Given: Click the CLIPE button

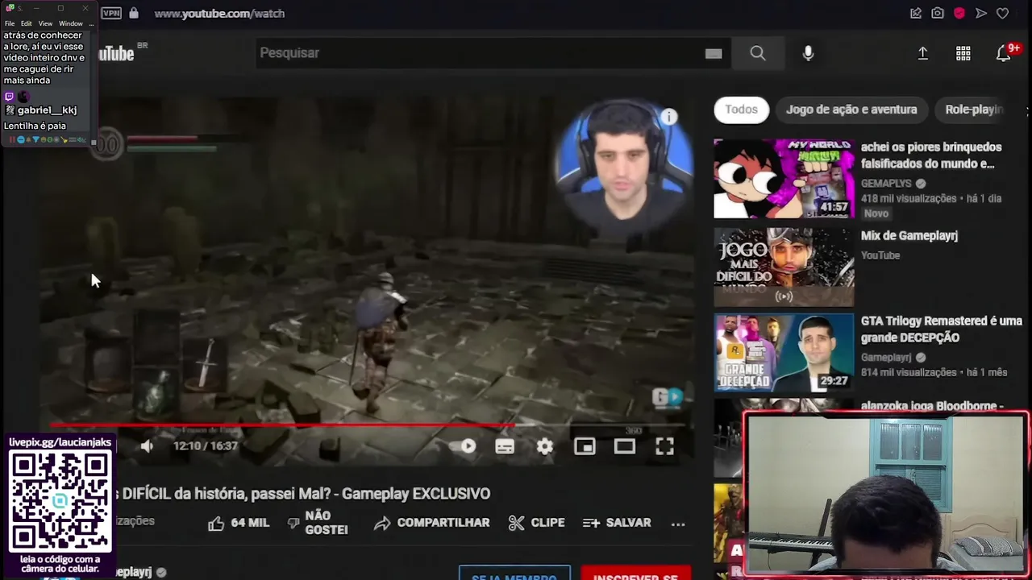Looking at the screenshot, I should tap(537, 523).
